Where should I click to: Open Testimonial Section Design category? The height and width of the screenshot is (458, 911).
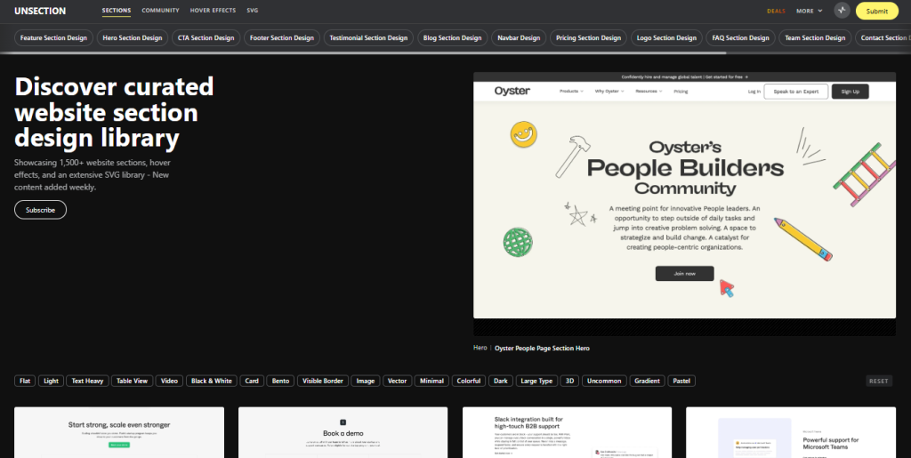368,37
